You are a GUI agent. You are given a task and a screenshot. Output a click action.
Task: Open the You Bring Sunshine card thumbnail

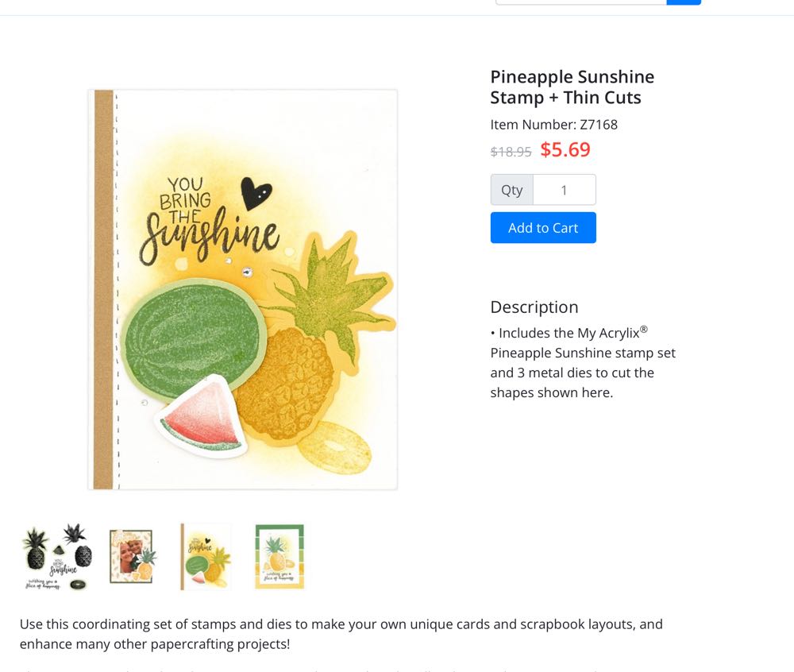coord(205,556)
